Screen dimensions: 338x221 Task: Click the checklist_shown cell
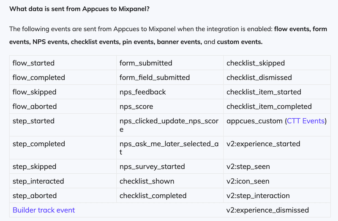click(170, 181)
